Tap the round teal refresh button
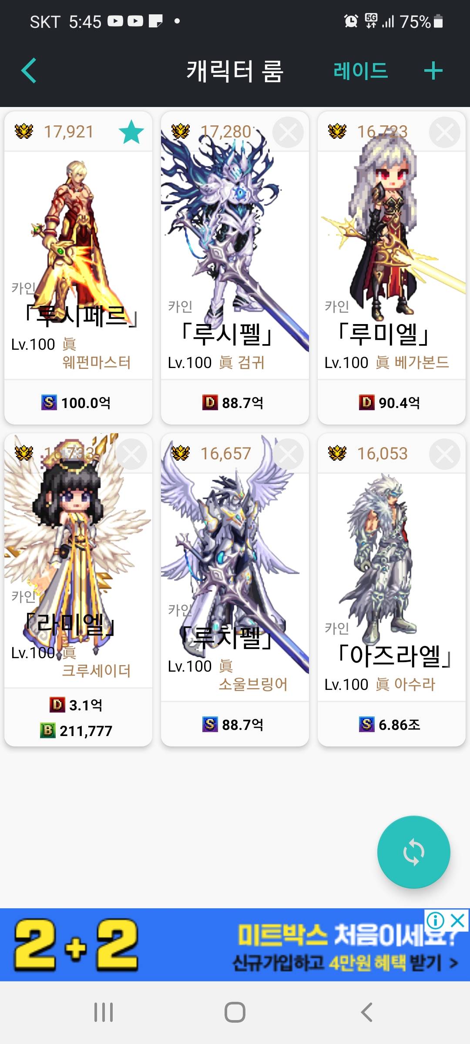Screen dimensions: 470x1044 pyautogui.click(x=413, y=852)
